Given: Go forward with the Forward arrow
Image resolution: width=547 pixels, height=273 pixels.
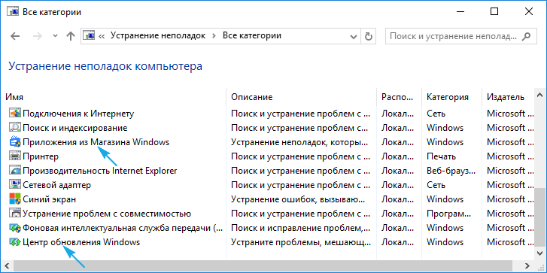Looking at the screenshot, I should click(37, 36).
